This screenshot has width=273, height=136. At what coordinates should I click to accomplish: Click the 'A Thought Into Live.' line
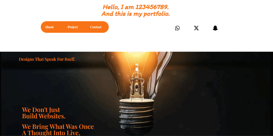pos(51,133)
